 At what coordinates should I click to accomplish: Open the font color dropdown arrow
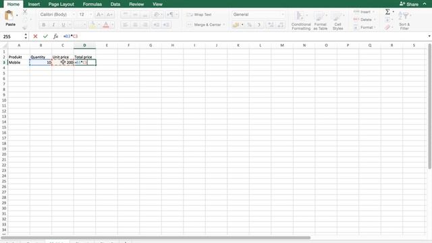pyautogui.click(x=113, y=25)
